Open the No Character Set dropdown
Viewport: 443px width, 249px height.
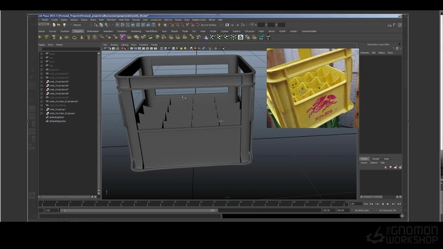[387, 210]
